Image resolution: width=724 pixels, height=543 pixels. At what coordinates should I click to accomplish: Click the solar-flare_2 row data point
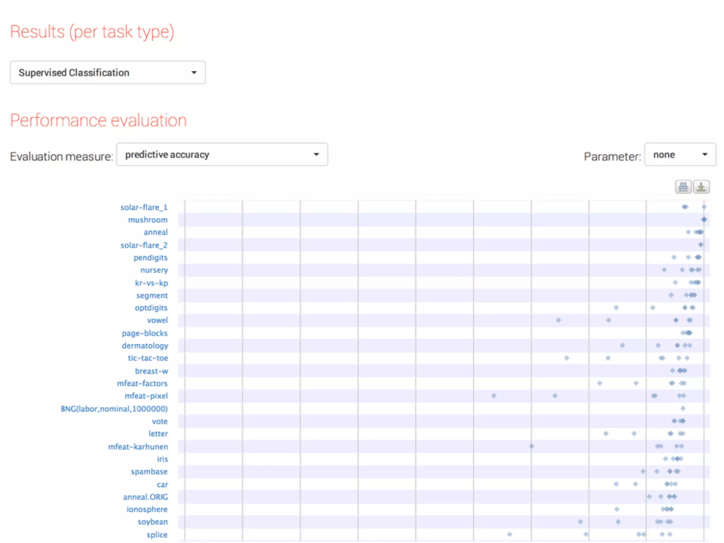pos(701,245)
